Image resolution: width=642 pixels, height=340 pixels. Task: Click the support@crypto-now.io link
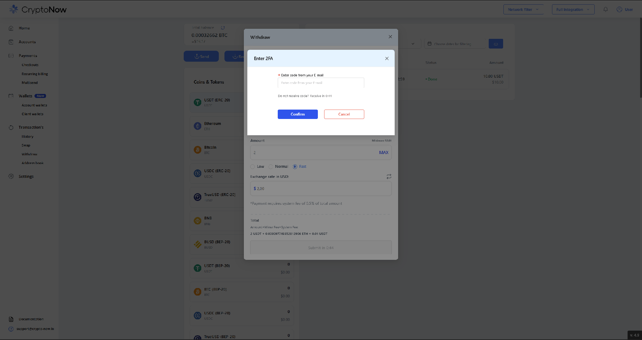[35, 329]
